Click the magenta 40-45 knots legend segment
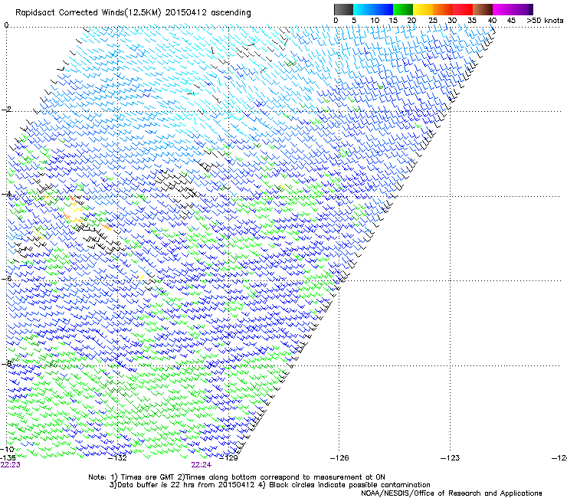 [x=503, y=9]
